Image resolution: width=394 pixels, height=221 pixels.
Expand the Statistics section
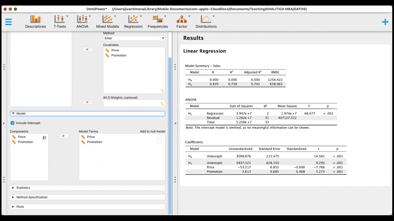88,188
